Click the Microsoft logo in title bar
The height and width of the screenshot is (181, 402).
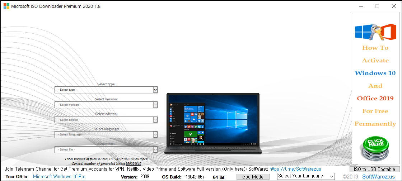point(6,6)
